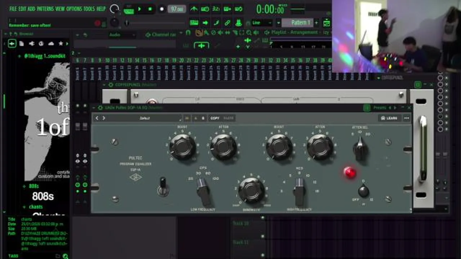
Task: Click the browser files page icon
Action: point(22,44)
